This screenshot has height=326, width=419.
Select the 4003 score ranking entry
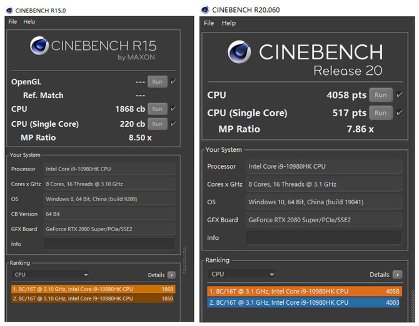tap(305, 302)
